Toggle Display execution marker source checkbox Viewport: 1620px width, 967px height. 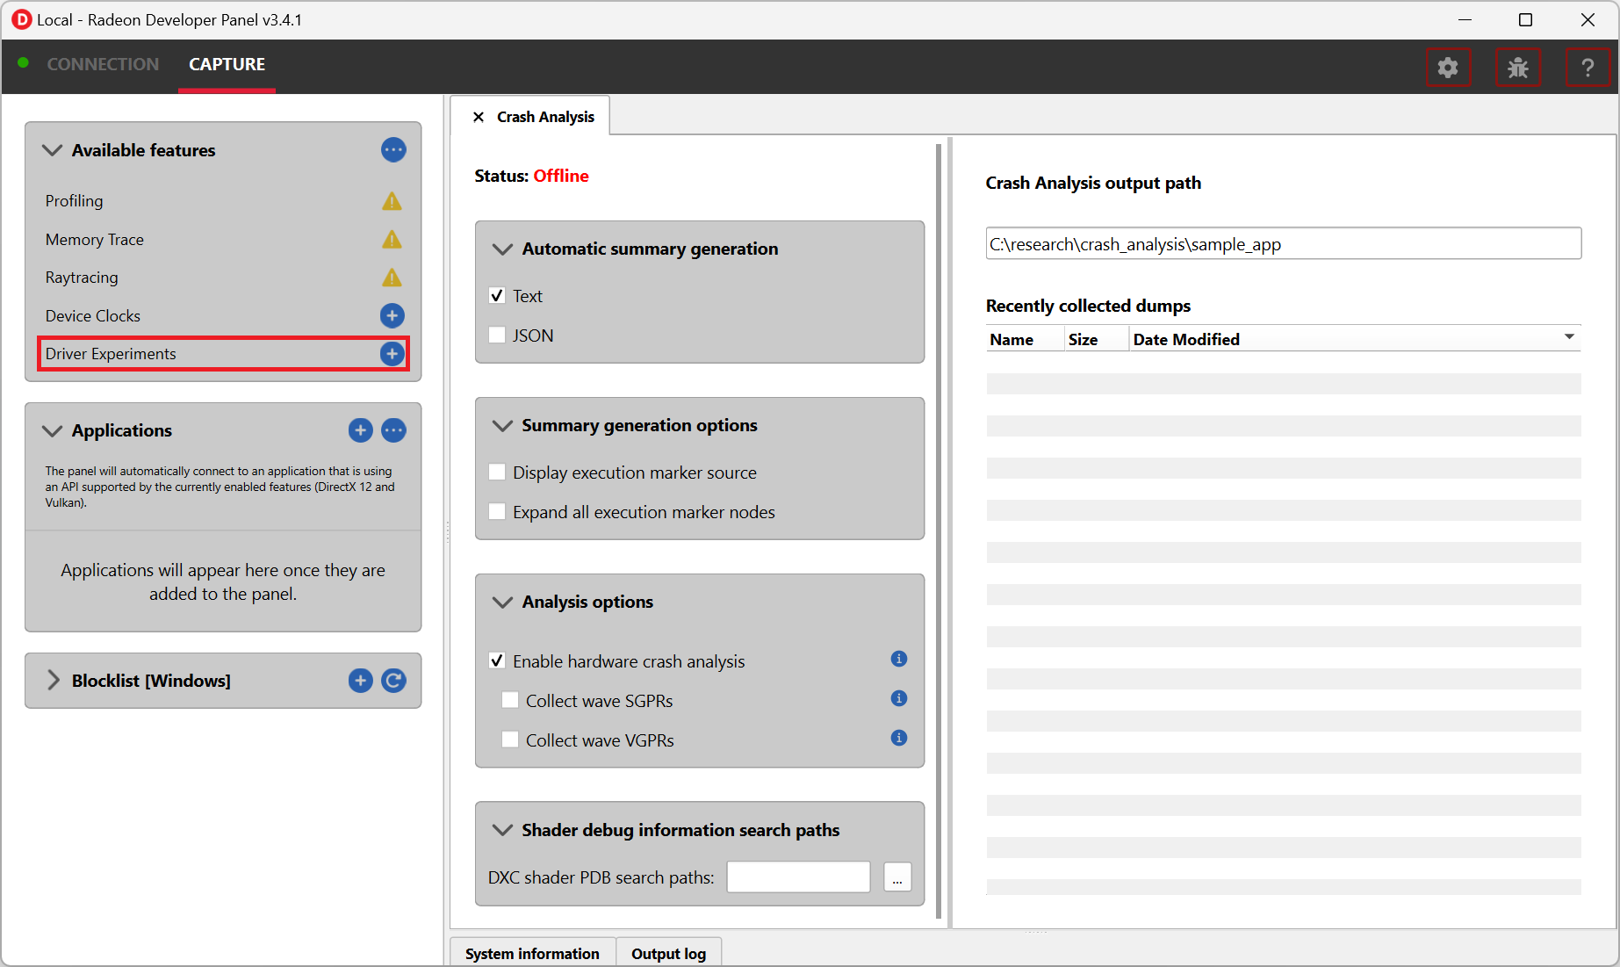point(497,473)
